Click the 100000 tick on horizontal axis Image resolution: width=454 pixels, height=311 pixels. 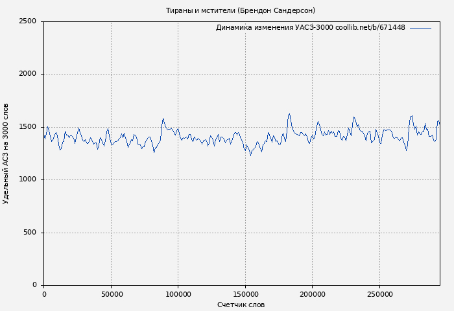pyautogui.click(x=178, y=295)
